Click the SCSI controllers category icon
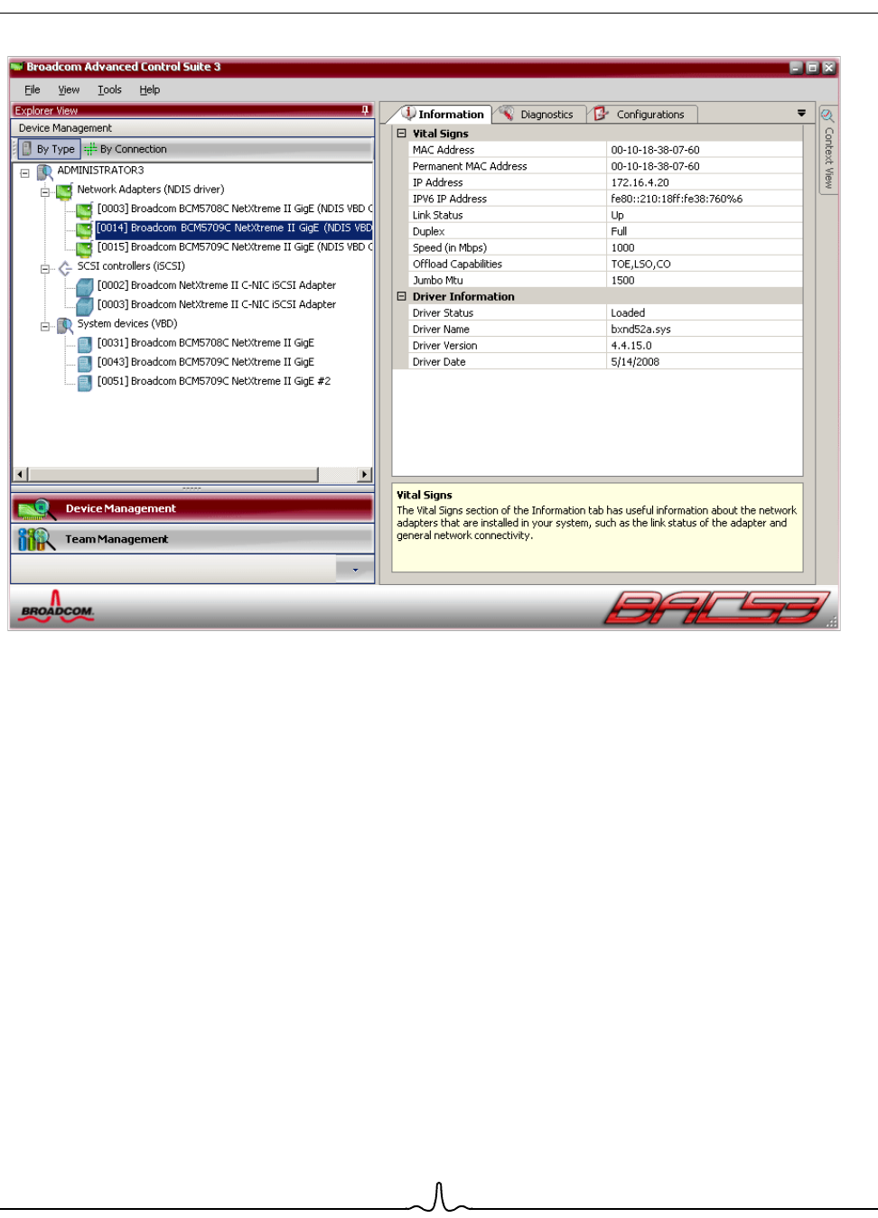The image size is (878, 1218). click(x=65, y=267)
